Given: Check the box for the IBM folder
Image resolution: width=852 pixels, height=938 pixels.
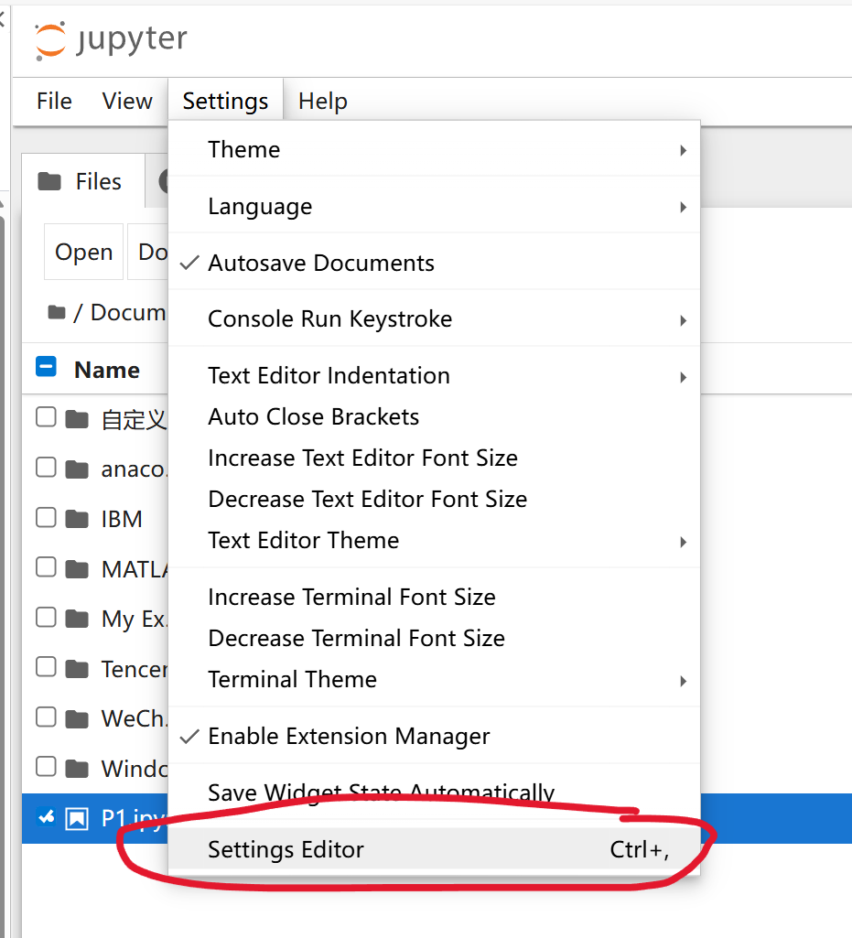Looking at the screenshot, I should click(46, 517).
